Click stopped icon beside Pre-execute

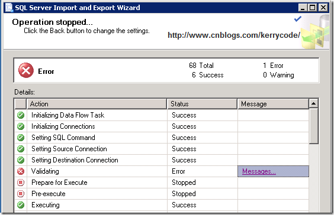click(21, 194)
